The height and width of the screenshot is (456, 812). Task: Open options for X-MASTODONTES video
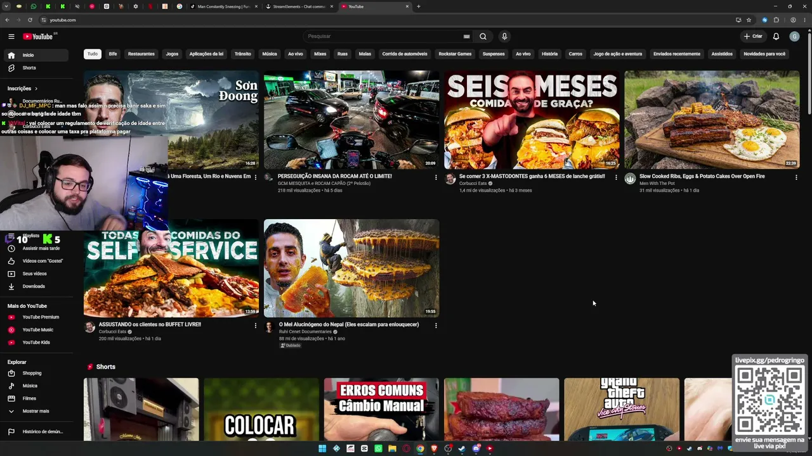pyautogui.click(x=616, y=177)
